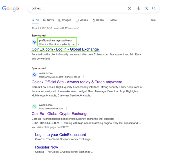Viewport: 173px width, 157px height.
Task: Open Google Lens camera search
Action: [146, 8]
